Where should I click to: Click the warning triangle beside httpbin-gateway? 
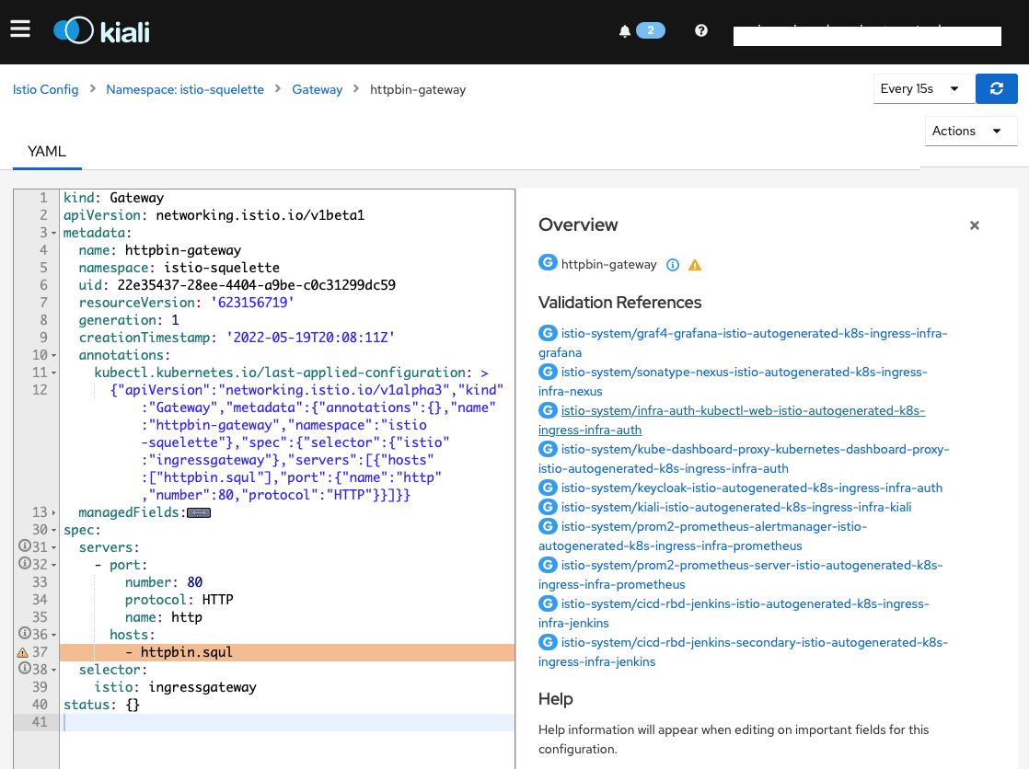pyautogui.click(x=694, y=265)
